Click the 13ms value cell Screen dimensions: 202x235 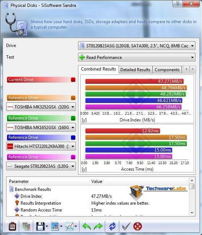coord(96,210)
